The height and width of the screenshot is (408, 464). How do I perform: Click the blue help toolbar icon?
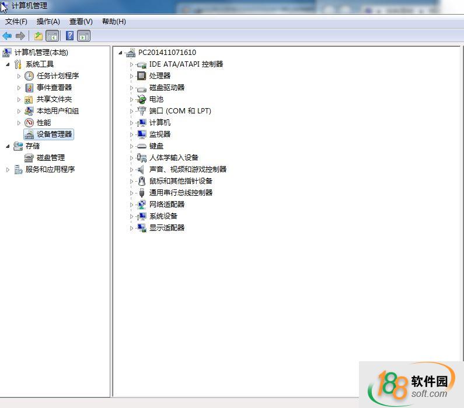coord(69,36)
